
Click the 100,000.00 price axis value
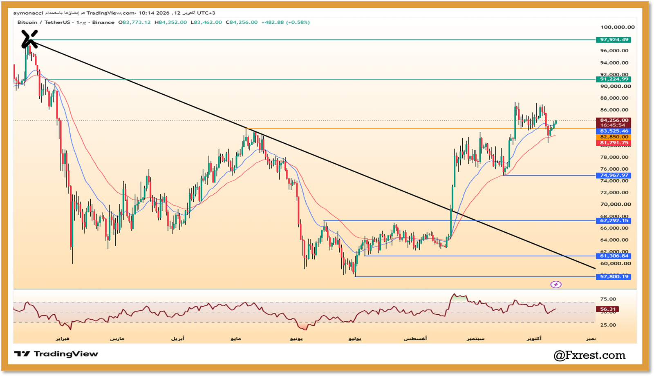click(617, 27)
